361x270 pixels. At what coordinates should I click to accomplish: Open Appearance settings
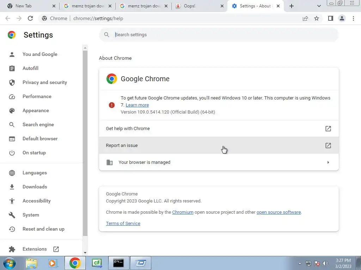coord(36,110)
